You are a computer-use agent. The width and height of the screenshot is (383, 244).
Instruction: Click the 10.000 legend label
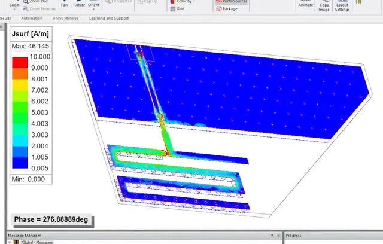[x=40, y=57]
